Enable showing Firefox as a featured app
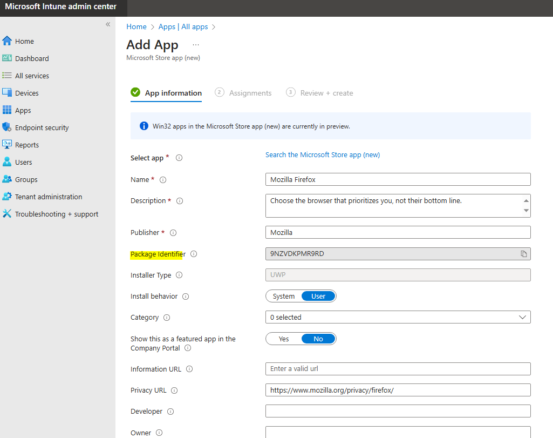 [x=284, y=339]
